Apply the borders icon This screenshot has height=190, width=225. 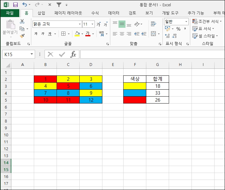(x=63, y=34)
